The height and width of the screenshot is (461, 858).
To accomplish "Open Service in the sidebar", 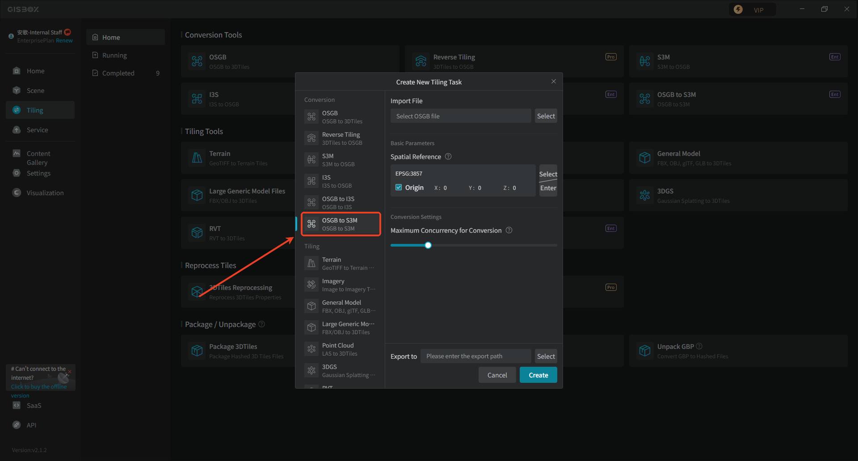I will [x=40, y=130].
